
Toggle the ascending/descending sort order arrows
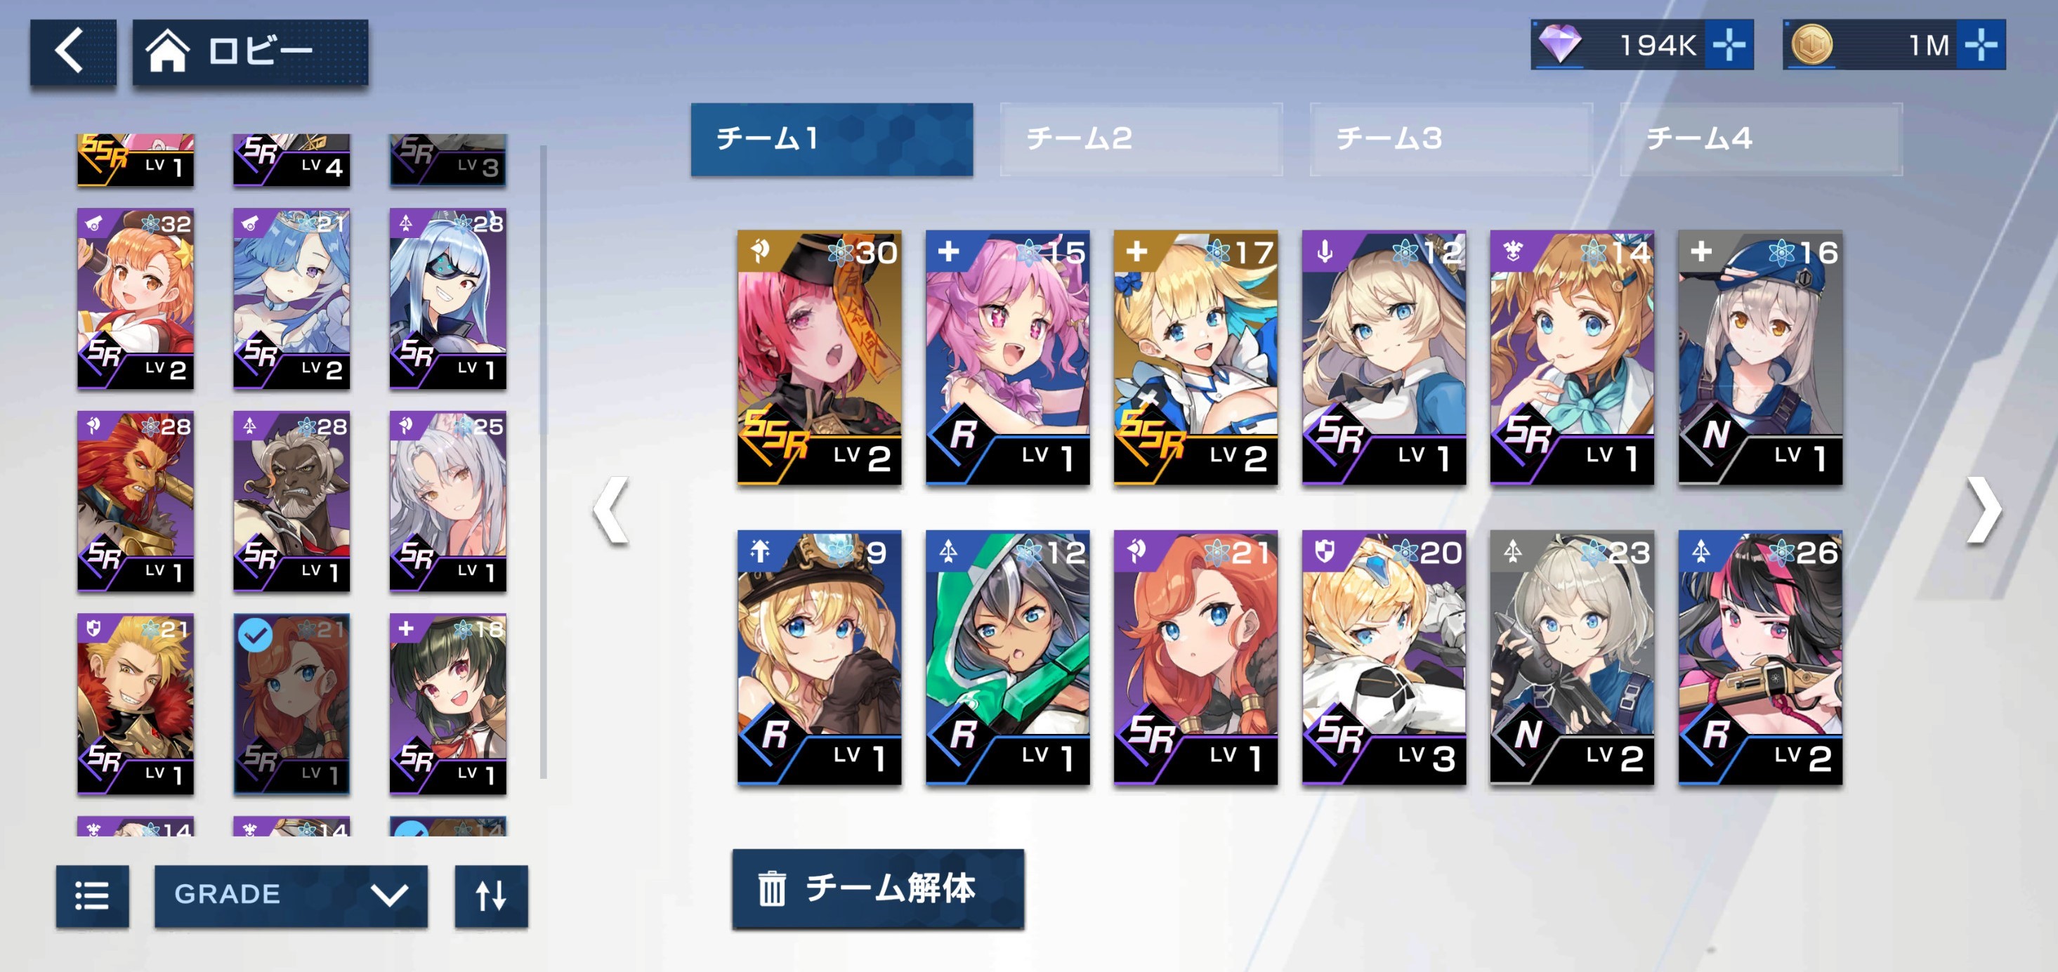[x=492, y=895]
